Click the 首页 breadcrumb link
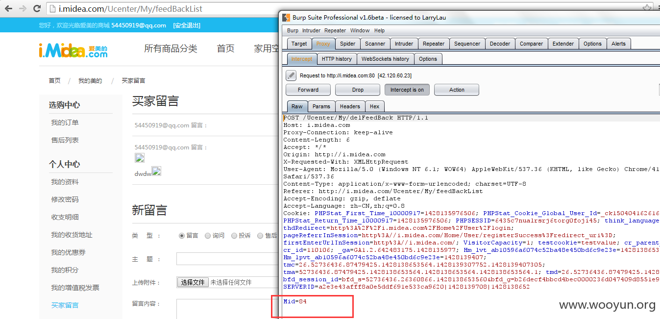This screenshot has width=660, height=319. [55, 81]
